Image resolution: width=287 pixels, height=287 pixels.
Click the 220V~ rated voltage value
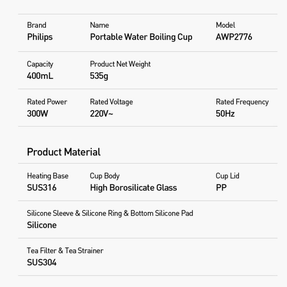pyautogui.click(x=102, y=114)
